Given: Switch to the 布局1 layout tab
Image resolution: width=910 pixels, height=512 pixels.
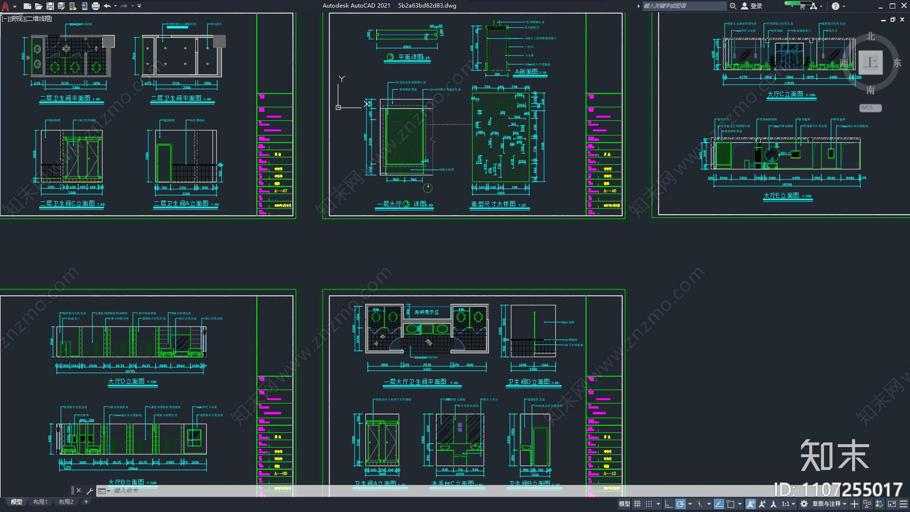Looking at the screenshot, I should tap(40, 502).
